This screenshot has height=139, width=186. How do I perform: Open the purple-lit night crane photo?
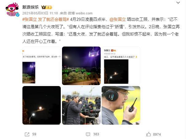point(81,66)
